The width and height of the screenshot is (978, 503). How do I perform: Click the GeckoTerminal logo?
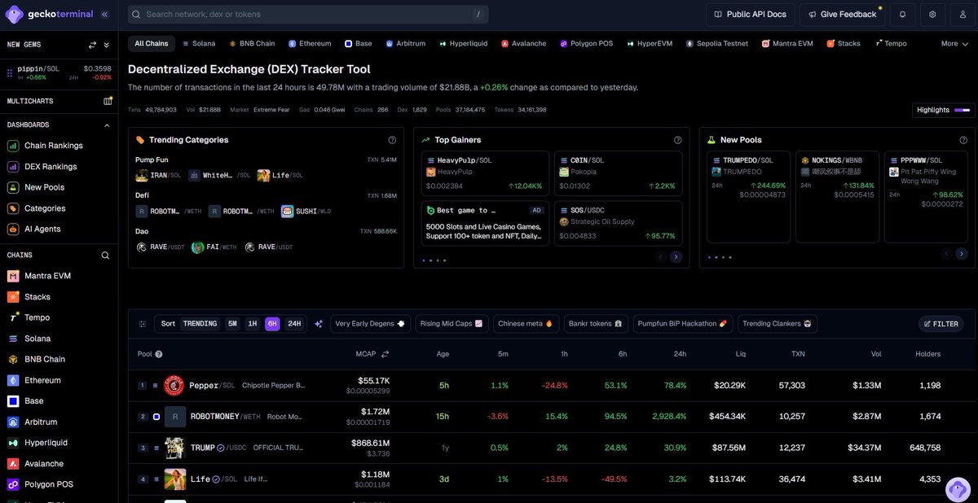point(49,14)
